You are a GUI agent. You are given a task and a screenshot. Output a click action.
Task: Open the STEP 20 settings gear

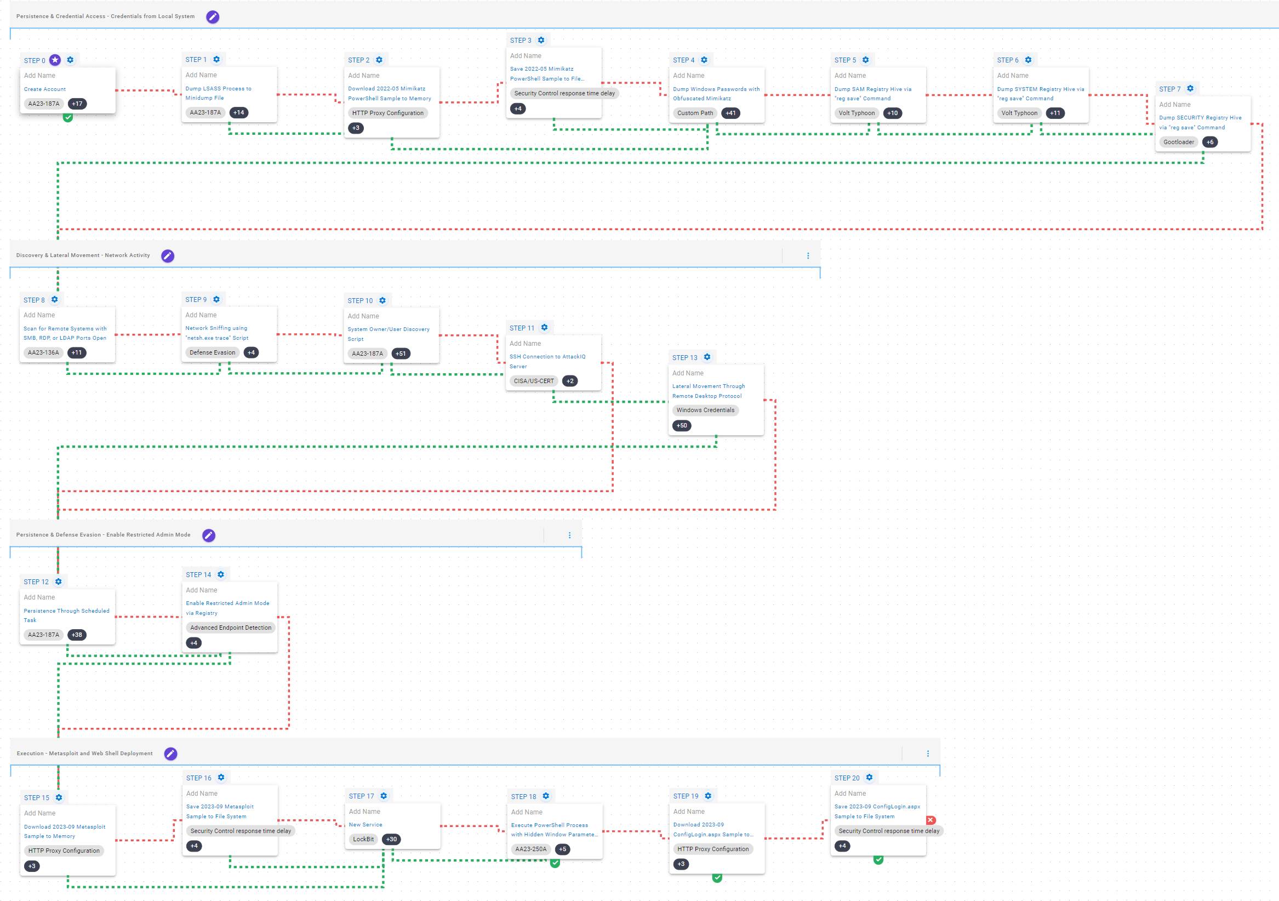coord(869,777)
